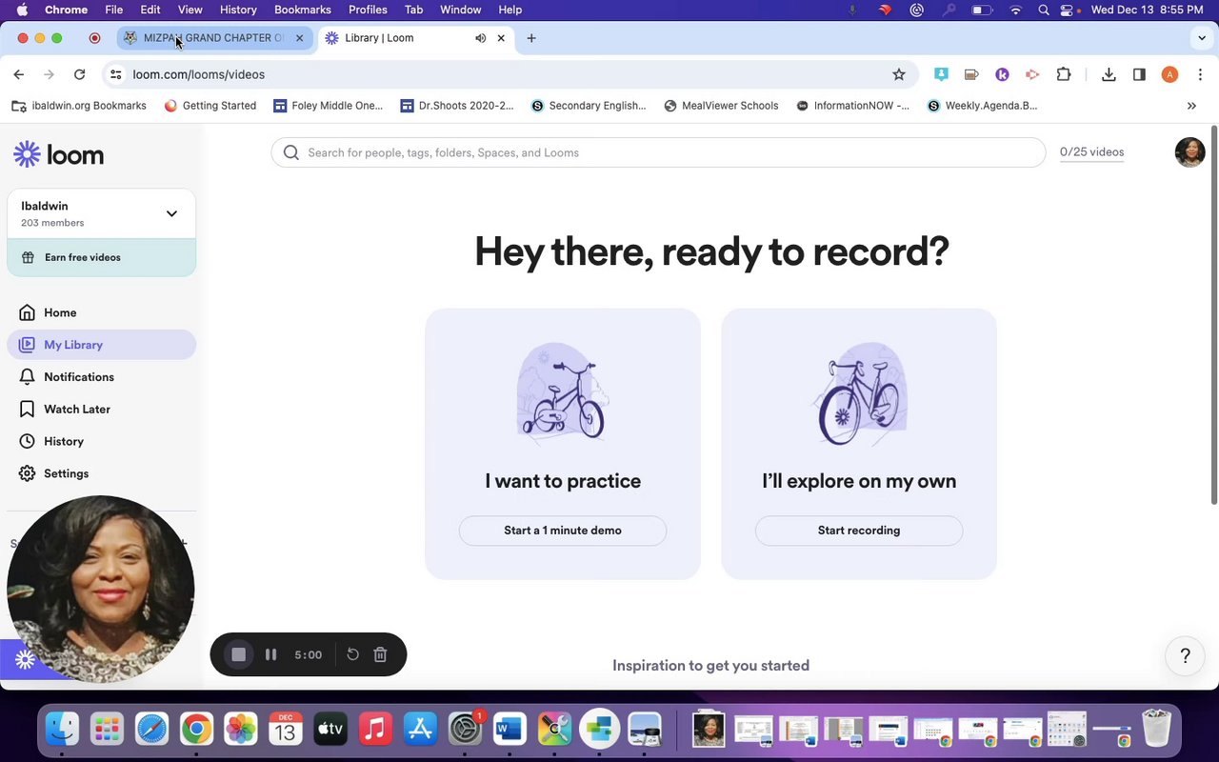Open the Secondary English bookmark
Image resolution: width=1219 pixels, height=762 pixels.
(589, 106)
